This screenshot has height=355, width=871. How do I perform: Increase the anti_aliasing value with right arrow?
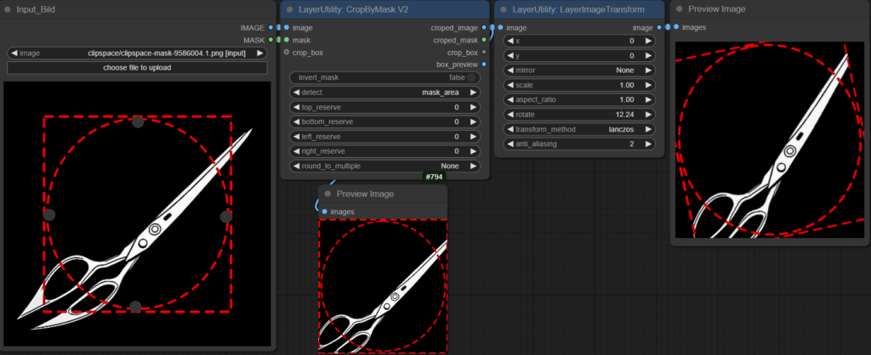pyautogui.click(x=648, y=144)
